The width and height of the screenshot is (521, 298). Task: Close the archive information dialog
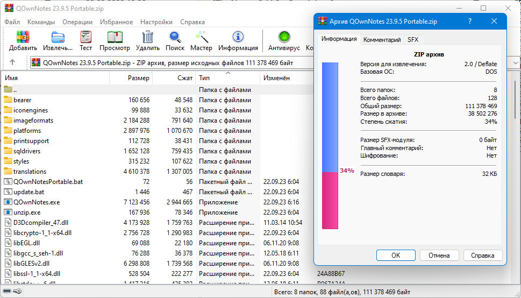click(494, 22)
